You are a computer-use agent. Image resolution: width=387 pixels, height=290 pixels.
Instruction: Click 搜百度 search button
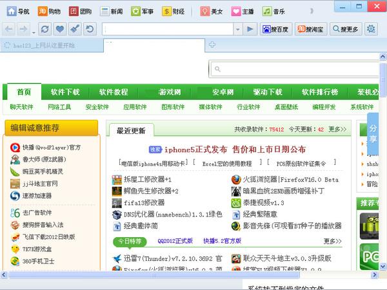276,29
